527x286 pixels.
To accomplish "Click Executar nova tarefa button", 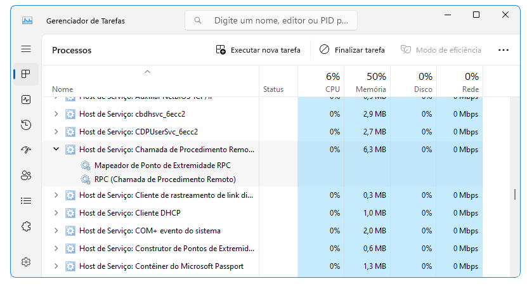I will pyautogui.click(x=257, y=49).
